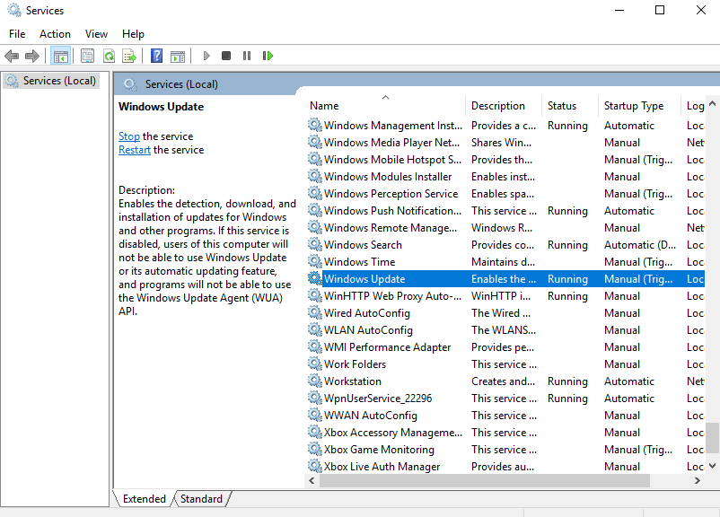Open the Help toolbar icon
The image size is (720, 517).
coord(156,56)
